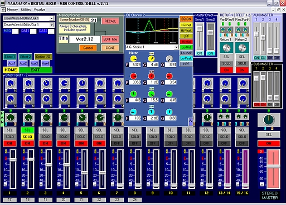Viewport: 286px width, 205px height.
Task: Select channel 3 with SEL button
Action: 45,130
